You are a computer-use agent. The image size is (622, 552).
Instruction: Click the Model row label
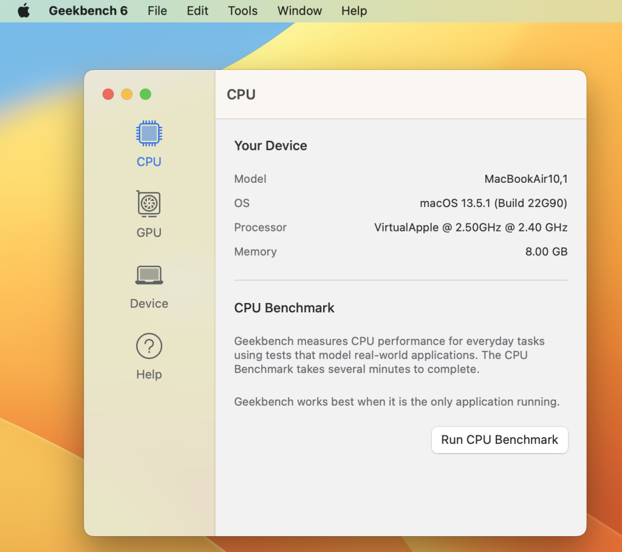pyautogui.click(x=250, y=179)
